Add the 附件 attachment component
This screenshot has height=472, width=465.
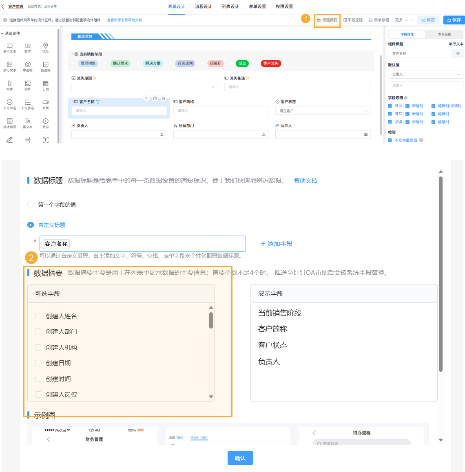pos(9,84)
